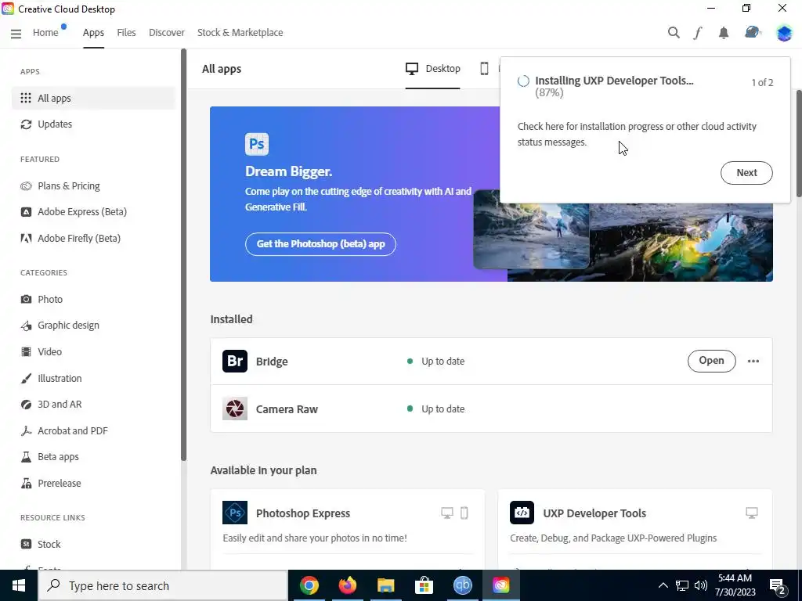Open the Bridge app
The height and width of the screenshot is (601, 802).
click(x=711, y=361)
